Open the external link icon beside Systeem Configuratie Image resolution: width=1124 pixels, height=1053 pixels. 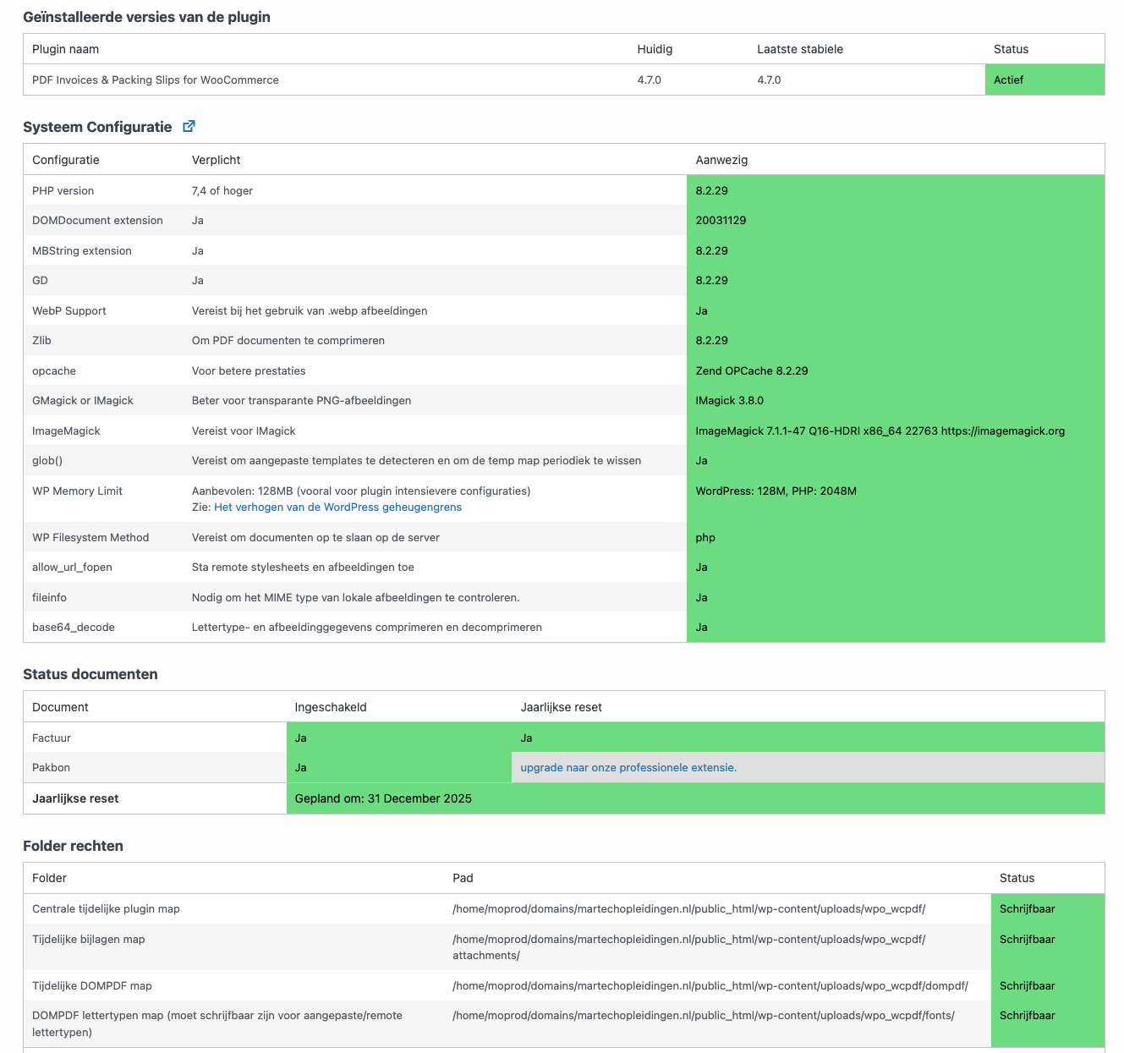[189, 127]
